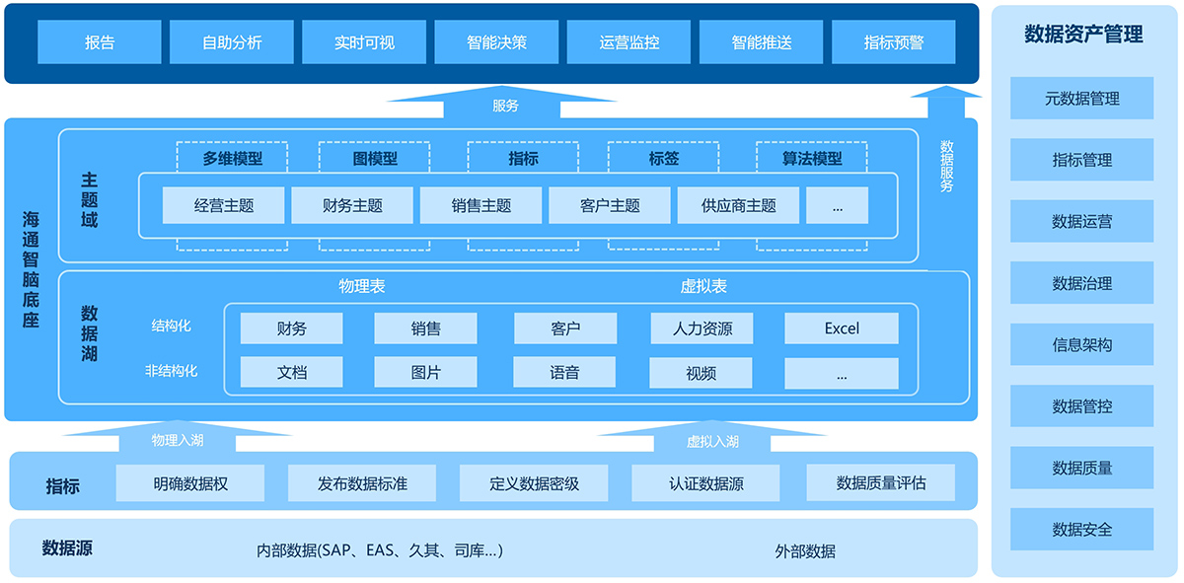Open the 指标预警 box

(x=894, y=42)
